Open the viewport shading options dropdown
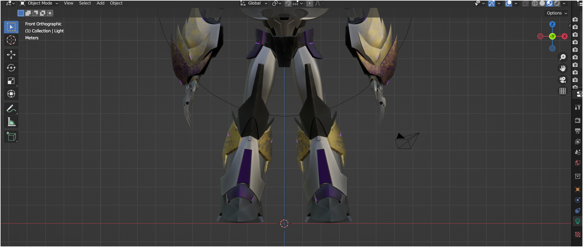The image size is (583, 247). pyautogui.click(x=564, y=3)
